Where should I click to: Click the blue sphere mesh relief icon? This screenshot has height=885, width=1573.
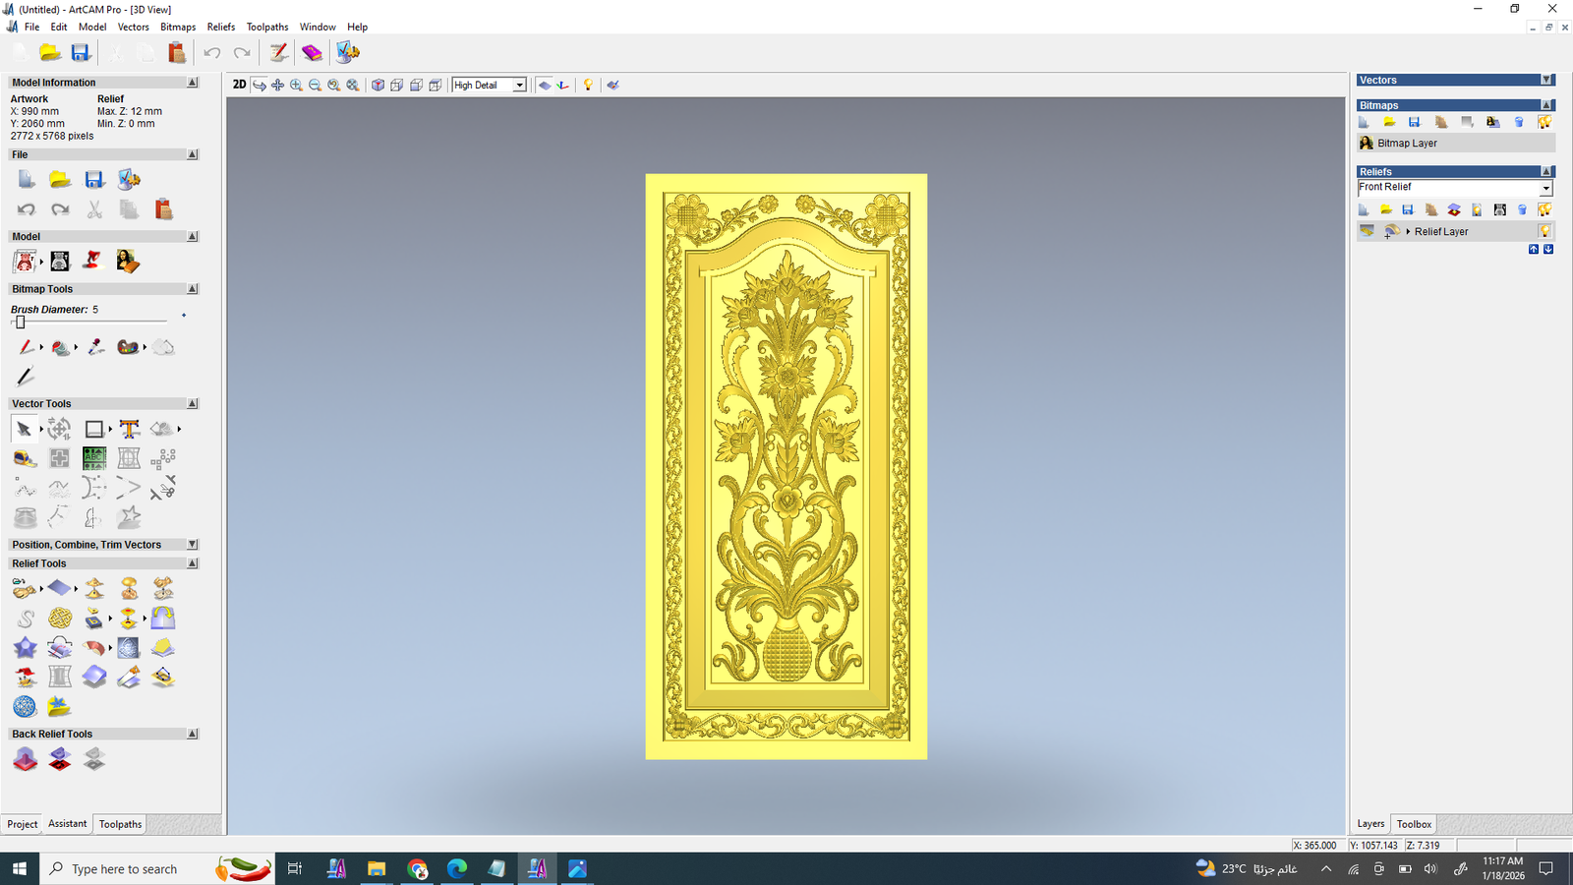[25, 706]
